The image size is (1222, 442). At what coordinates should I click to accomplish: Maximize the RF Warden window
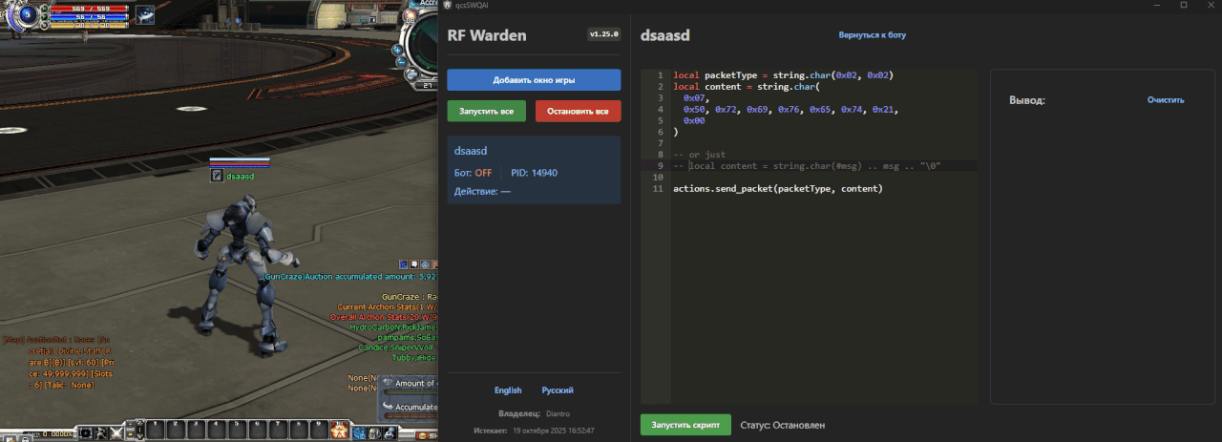tap(1184, 5)
